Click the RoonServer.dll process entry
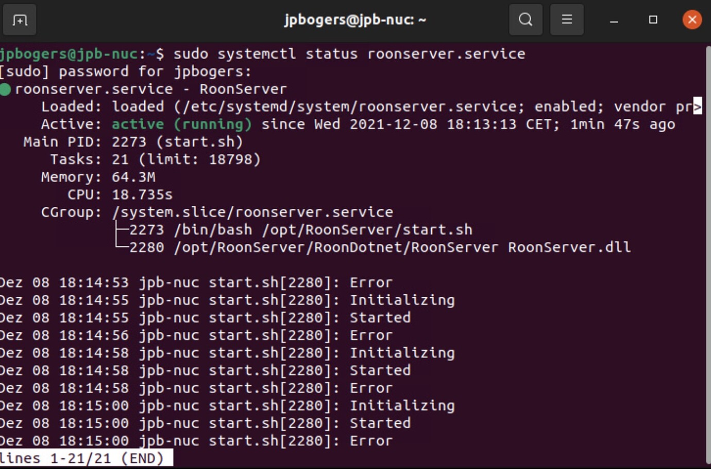Viewport: 711px width, 469px height. (569, 247)
